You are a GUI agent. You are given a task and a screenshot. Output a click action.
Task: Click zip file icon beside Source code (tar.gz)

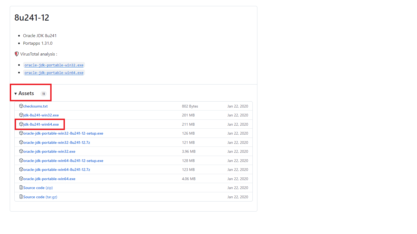21,197
